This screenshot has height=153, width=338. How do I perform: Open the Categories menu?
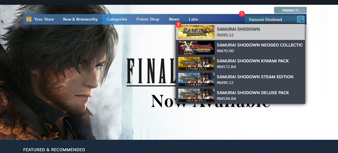coord(117,19)
